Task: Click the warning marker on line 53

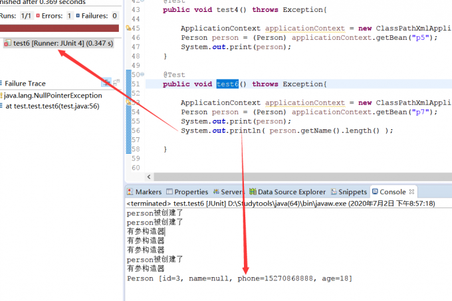Action: [128, 102]
